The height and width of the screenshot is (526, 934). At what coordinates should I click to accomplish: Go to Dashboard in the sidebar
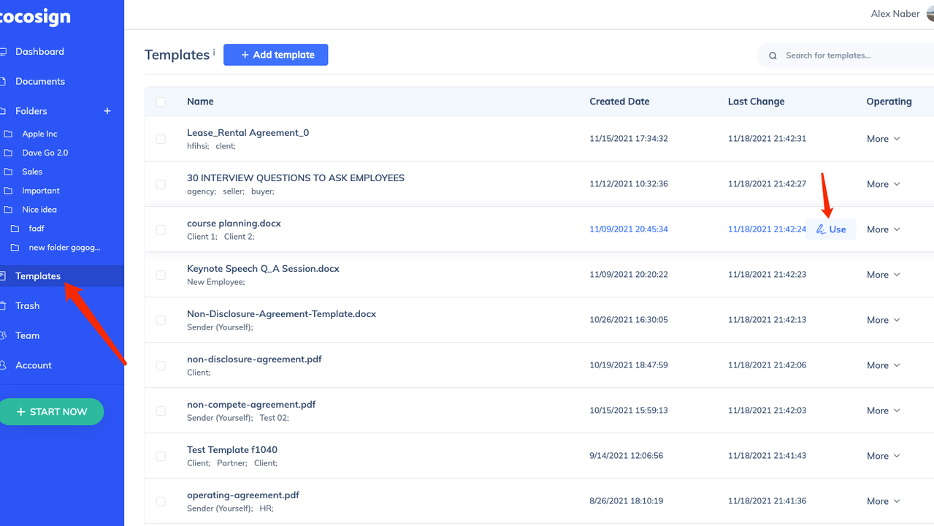coord(39,52)
